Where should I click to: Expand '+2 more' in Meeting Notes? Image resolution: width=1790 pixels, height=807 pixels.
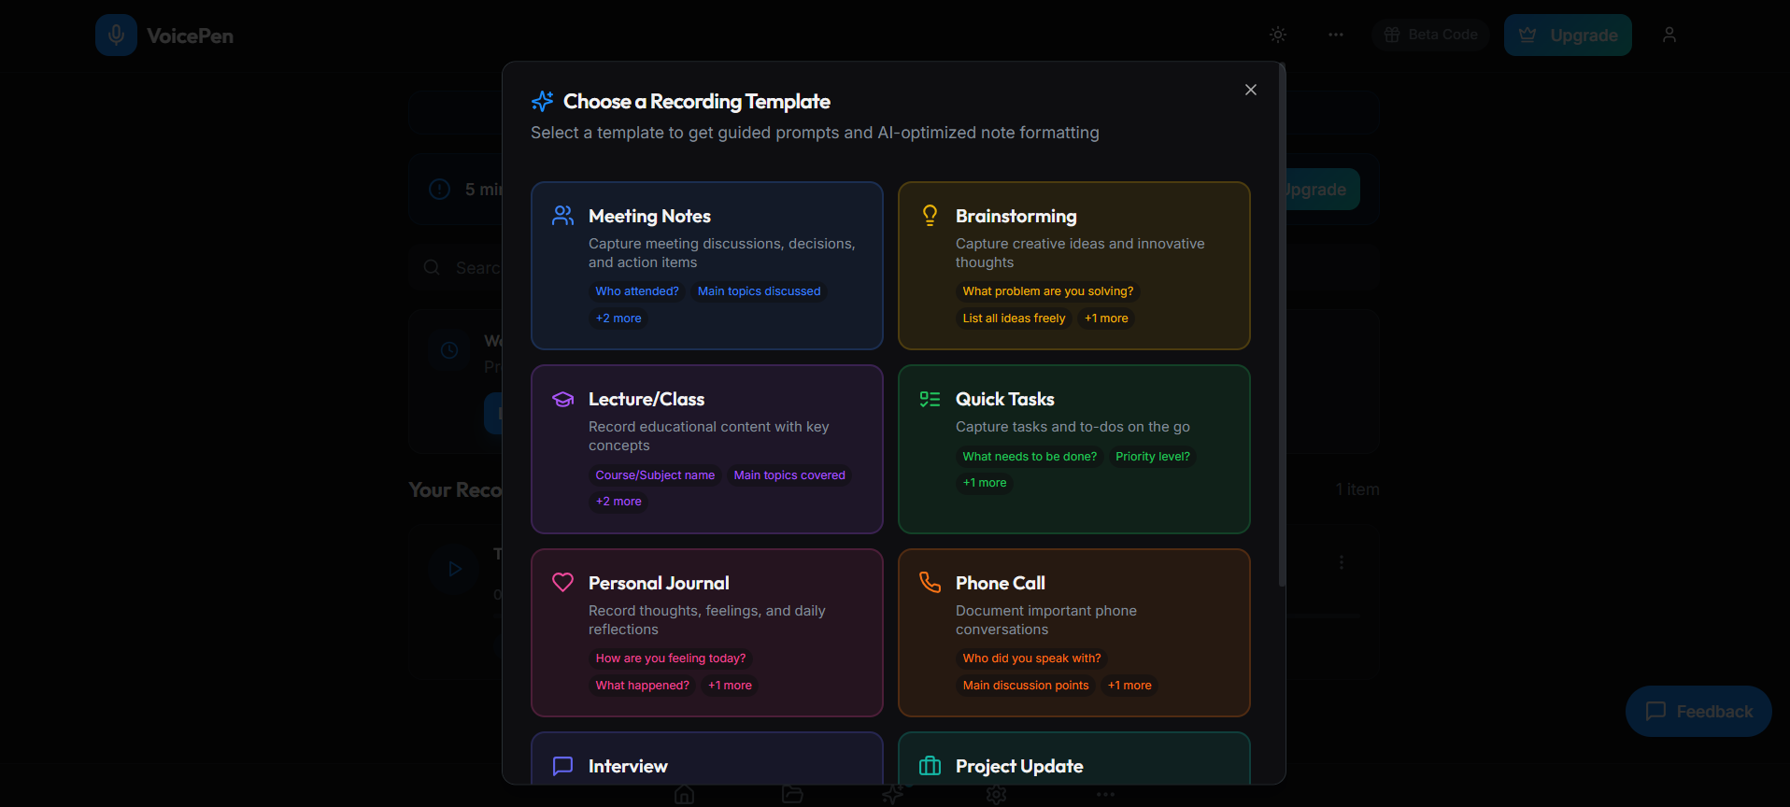[618, 319]
